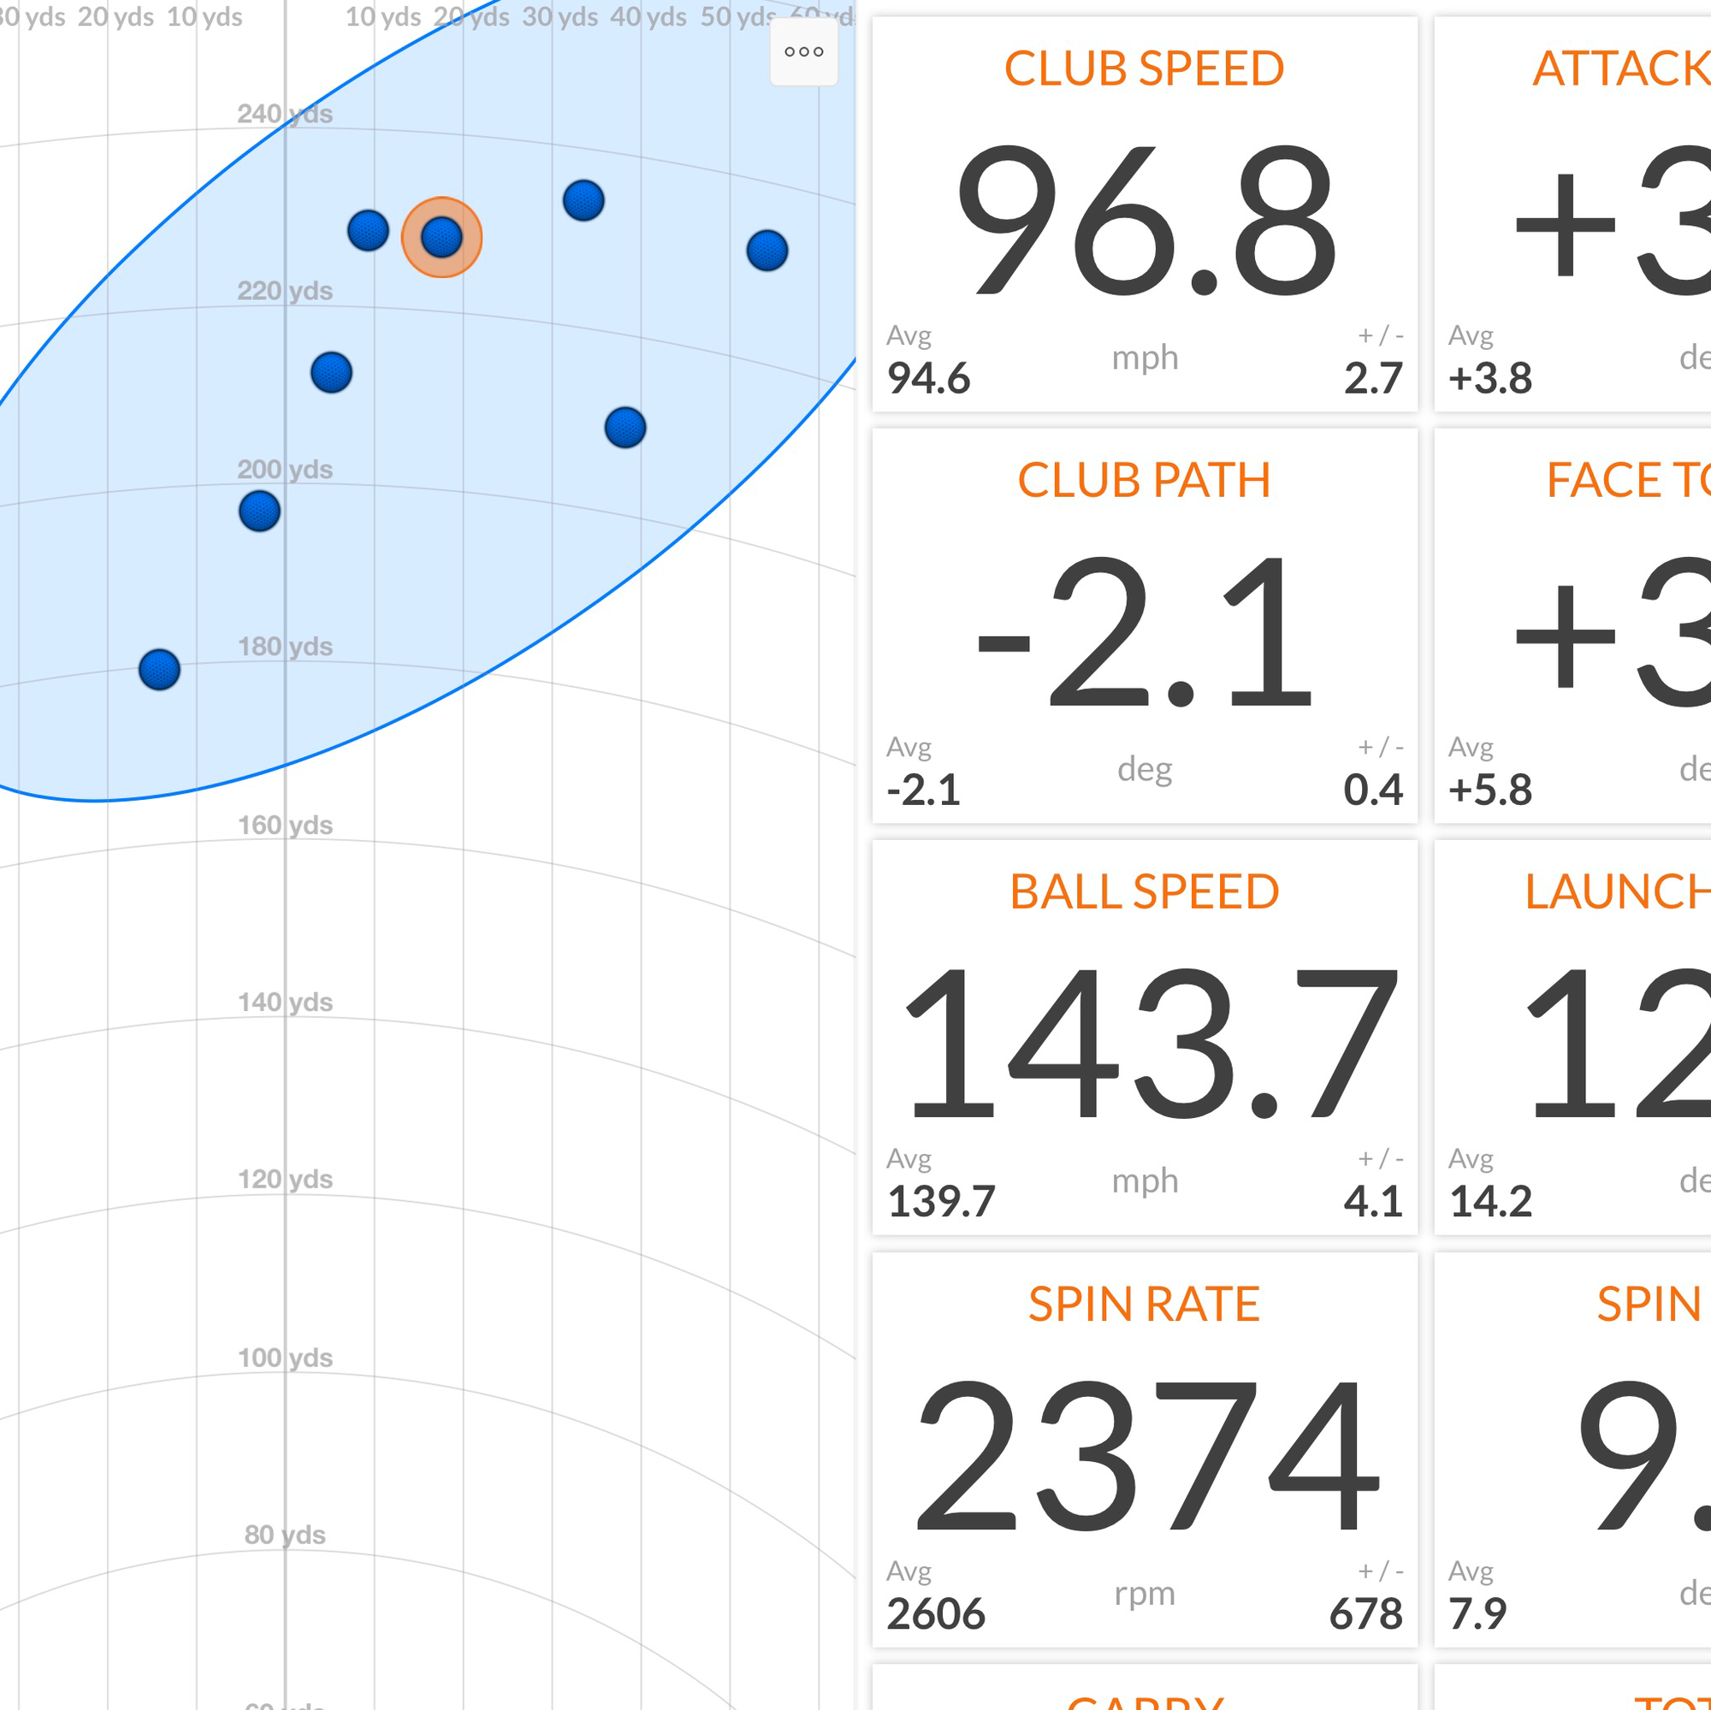Viewport: 1711px width, 1710px height.
Task: Select the shot dot near 180 yds
Action: coord(159,670)
